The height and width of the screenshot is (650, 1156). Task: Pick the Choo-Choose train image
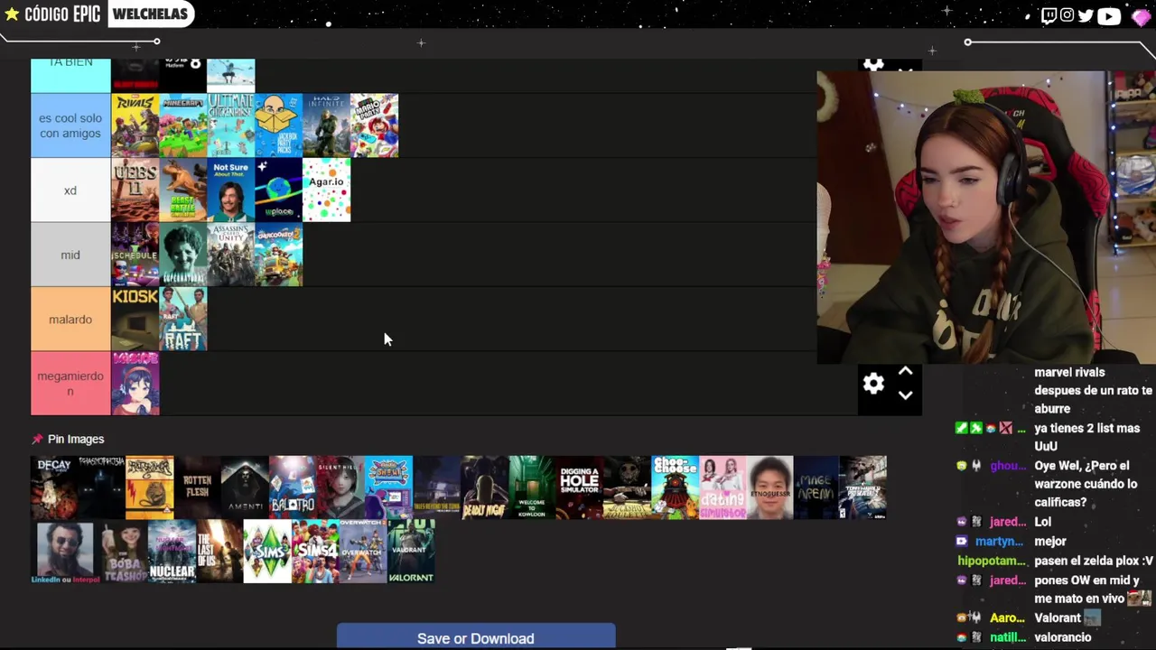676,487
